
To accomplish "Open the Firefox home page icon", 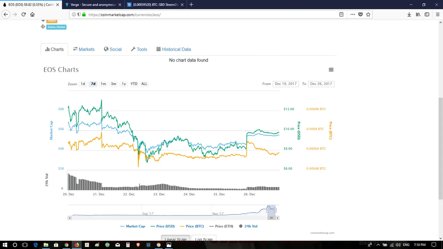I will pyautogui.click(x=33, y=15).
